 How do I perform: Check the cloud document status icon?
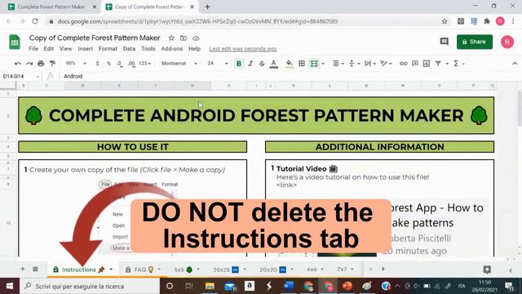pyautogui.click(x=196, y=38)
